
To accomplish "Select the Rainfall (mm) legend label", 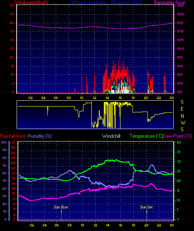I will pyautogui.click(x=12, y=136).
